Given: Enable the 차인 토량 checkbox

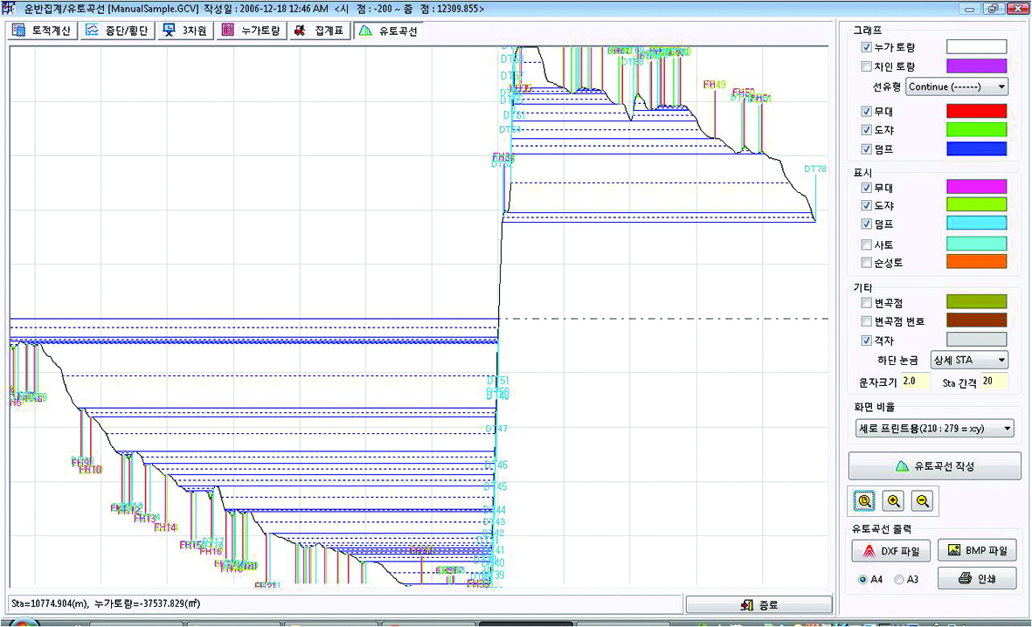Looking at the screenshot, I should [x=867, y=65].
